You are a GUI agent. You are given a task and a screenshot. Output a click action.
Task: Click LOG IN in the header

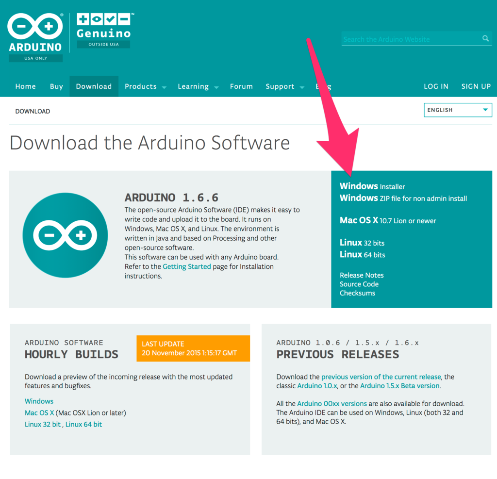(x=436, y=86)
